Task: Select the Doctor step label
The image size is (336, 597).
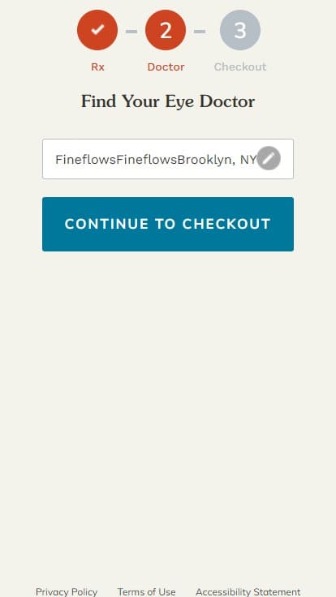Action: [x=166, y=67]
